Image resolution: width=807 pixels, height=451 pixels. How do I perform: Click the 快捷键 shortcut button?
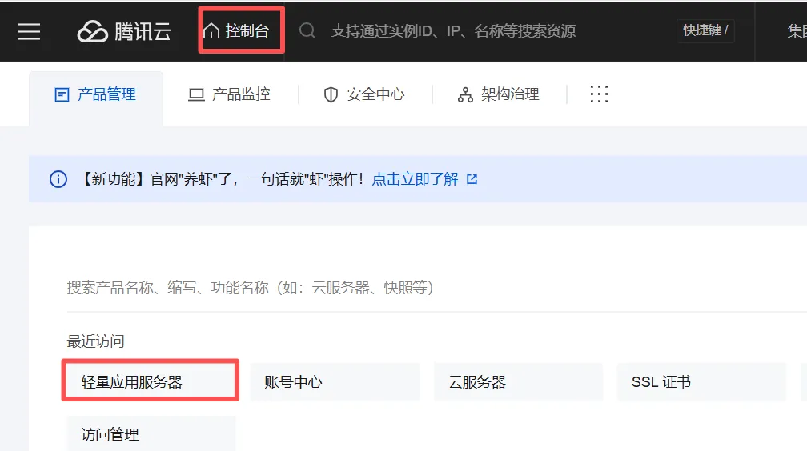[705, 30]
